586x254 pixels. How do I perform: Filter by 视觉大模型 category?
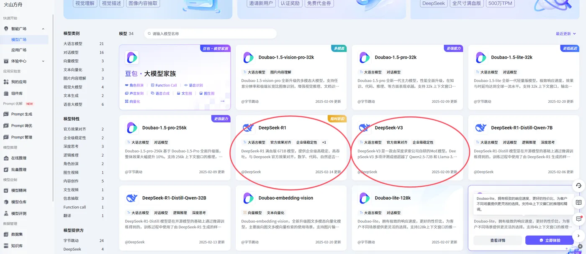coord(73,87)
